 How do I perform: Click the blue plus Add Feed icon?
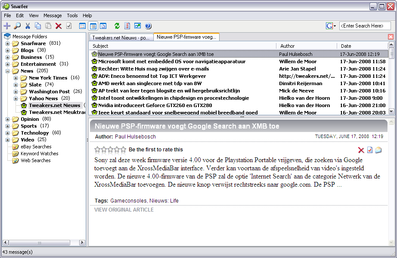(7, 26)
